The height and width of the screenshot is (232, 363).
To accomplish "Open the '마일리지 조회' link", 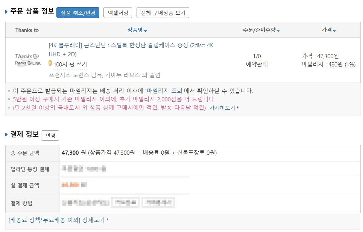I will [x=164, y=91].
